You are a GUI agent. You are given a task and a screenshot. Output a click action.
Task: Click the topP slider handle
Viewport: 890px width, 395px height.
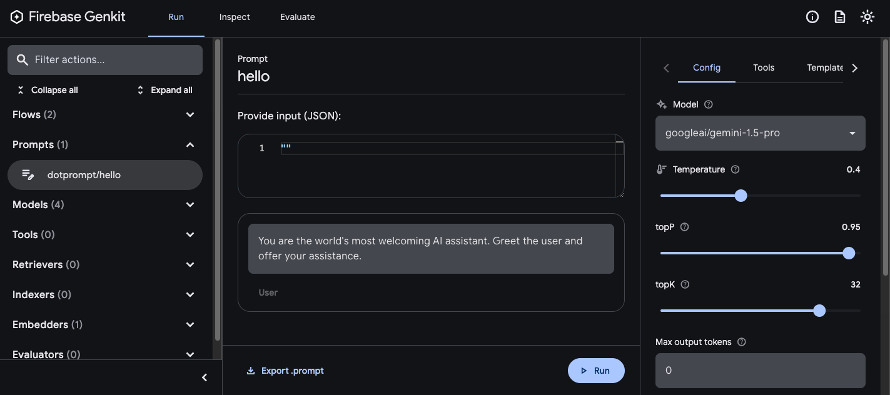pyautogui.click(x=849, y=253)
